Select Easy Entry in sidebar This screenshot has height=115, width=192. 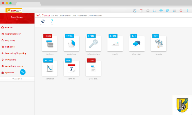10,40
